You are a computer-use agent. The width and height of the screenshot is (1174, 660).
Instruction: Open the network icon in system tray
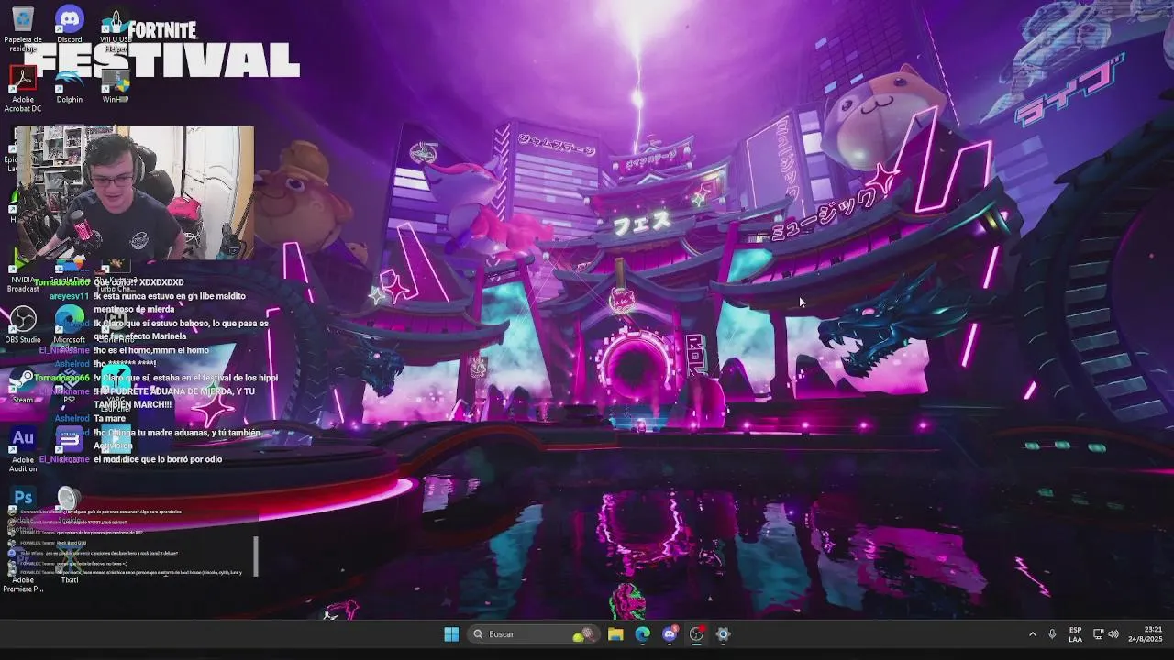(1098, 634)
